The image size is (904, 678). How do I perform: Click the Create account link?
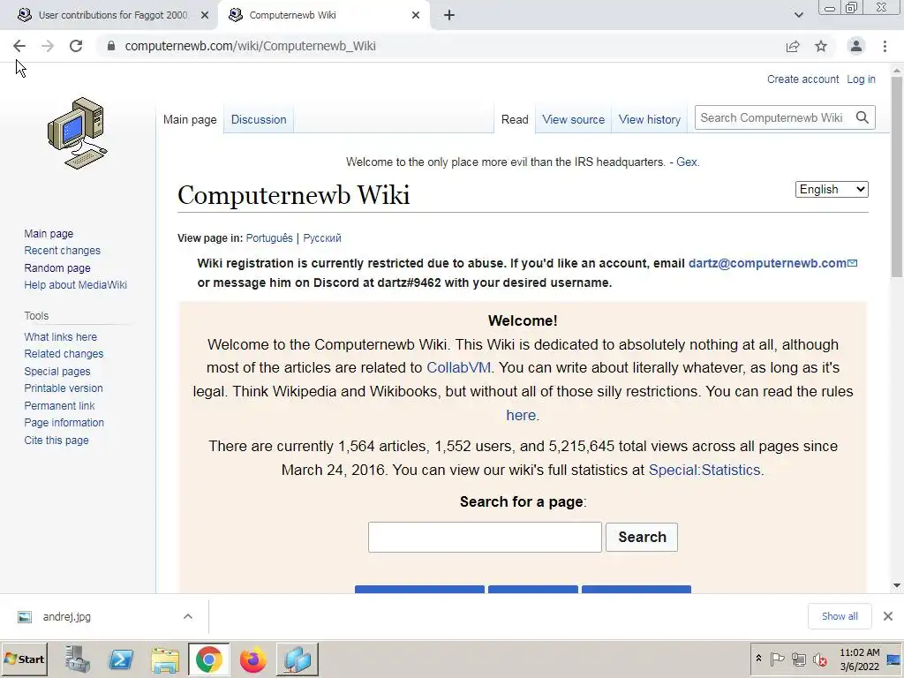pos(802,79)
